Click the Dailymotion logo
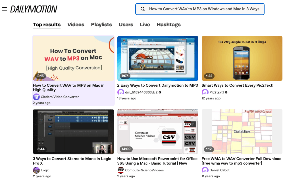Screen dimensions: 285x181 point(34,9)
